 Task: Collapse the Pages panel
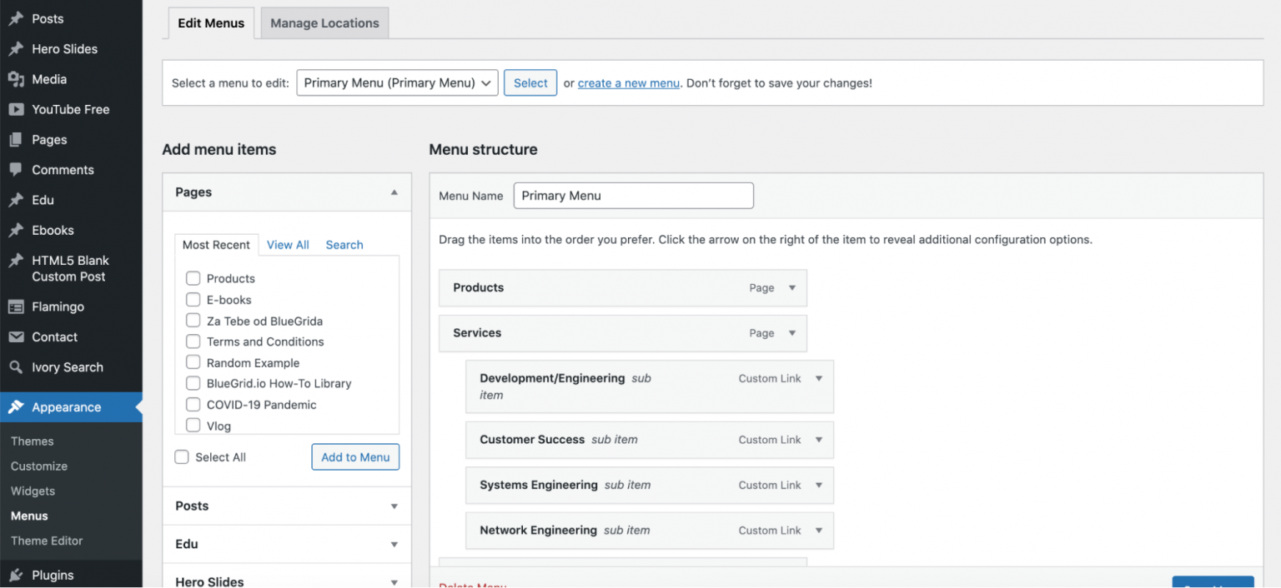click(x=394, y=192)
